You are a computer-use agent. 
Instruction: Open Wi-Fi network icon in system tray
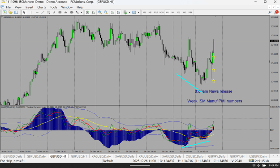tap(254, 165)
